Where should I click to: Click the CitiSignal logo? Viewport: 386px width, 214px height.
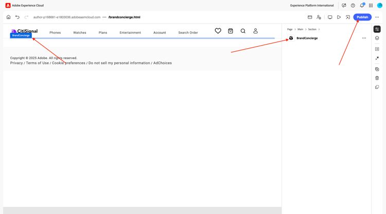click(x=24, y=31)
